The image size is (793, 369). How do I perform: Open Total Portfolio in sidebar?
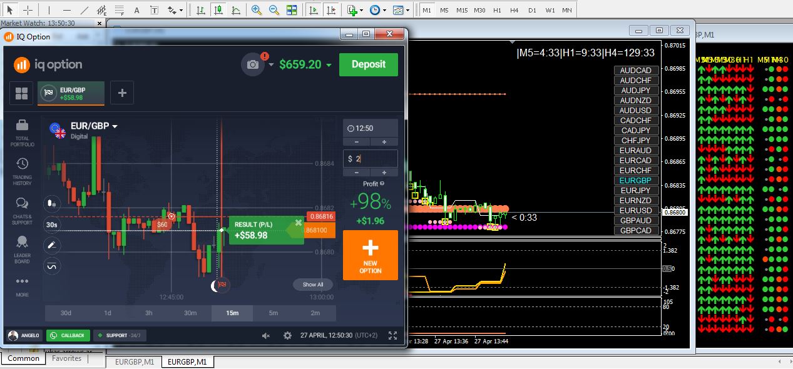[x=22, y=133]
